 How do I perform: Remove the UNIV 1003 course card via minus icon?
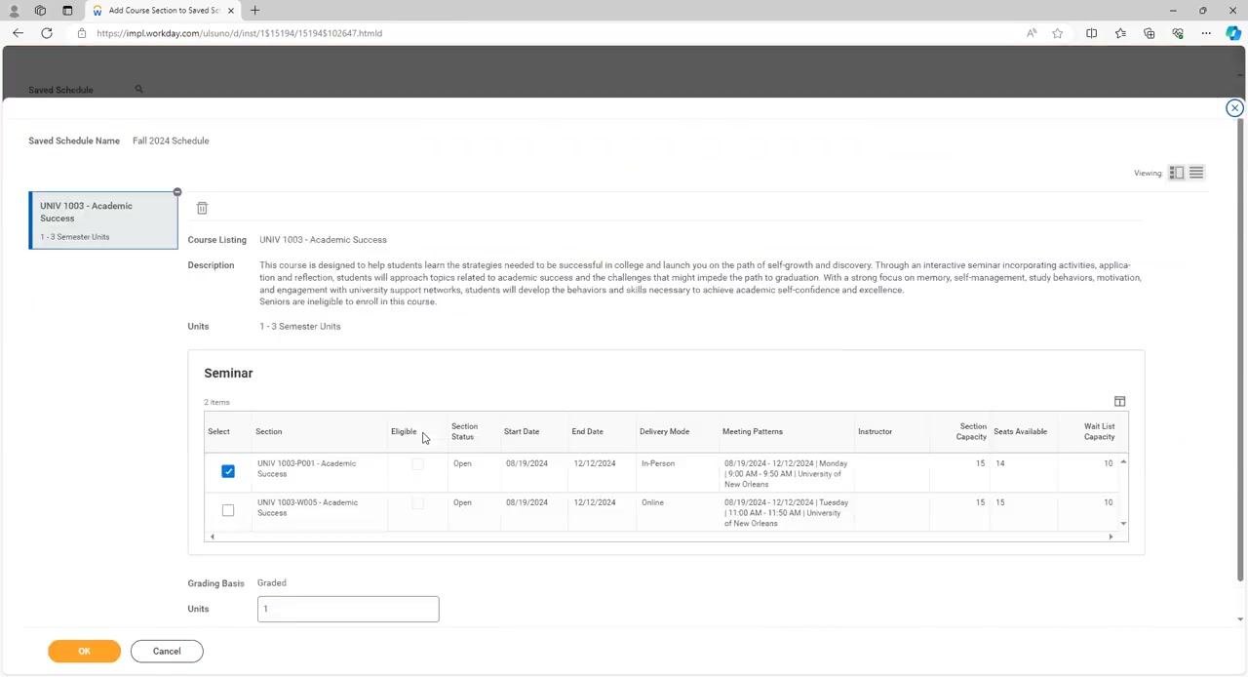pyautogui.click(x=177, y=192)
